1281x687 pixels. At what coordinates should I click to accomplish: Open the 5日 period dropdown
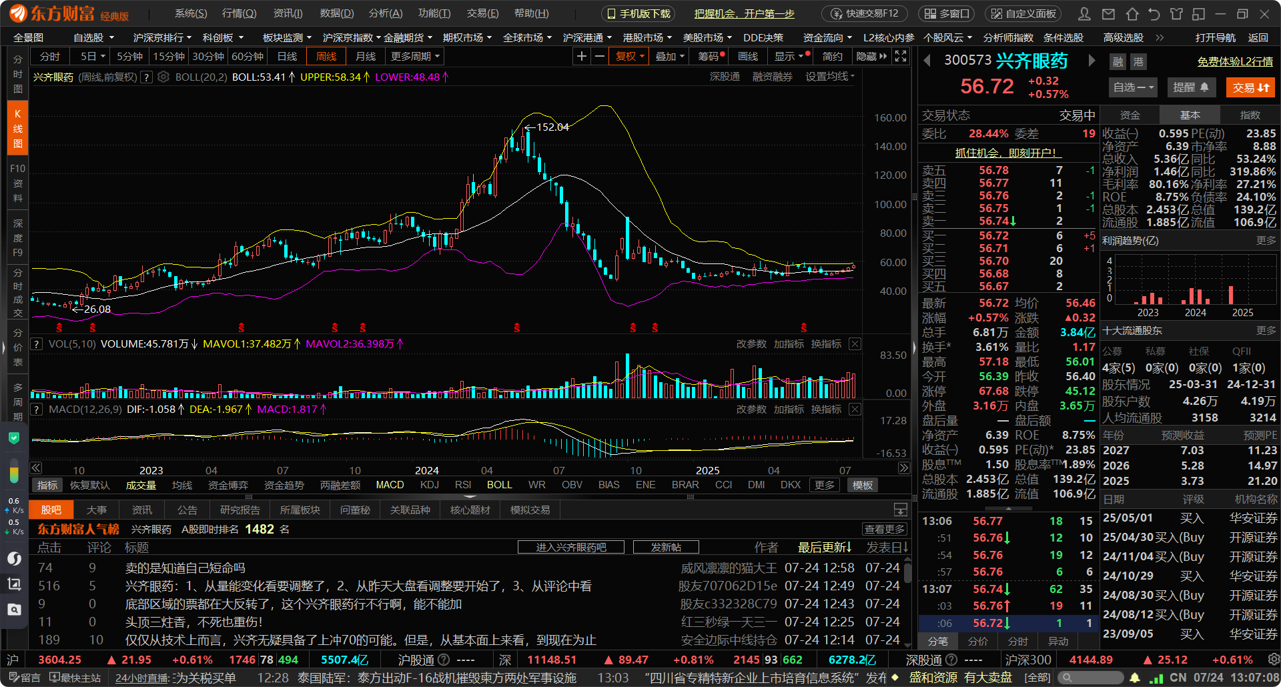[x=92, y=56]
